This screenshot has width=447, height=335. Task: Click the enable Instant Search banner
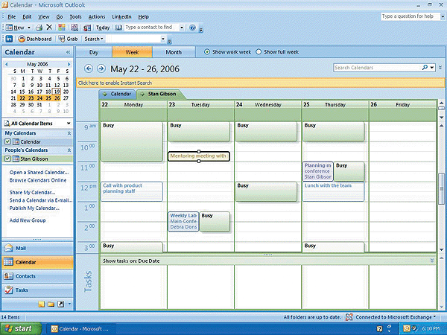click(x=260, y=83)
